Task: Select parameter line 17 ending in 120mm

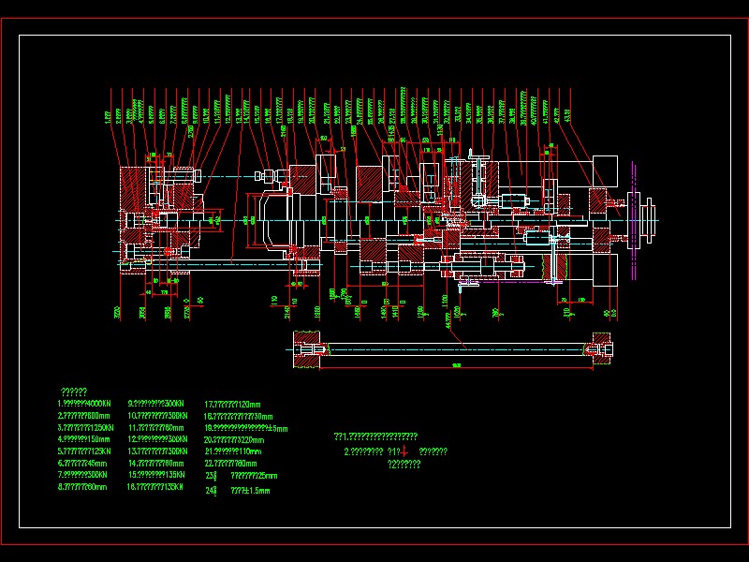Action: pos(232,405)
